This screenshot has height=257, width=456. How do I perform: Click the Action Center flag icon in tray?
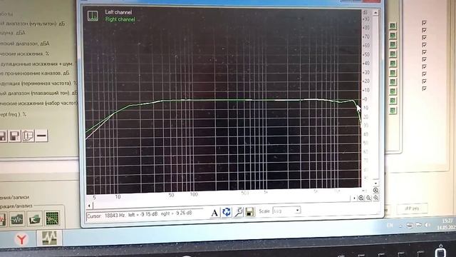(418, 225)
